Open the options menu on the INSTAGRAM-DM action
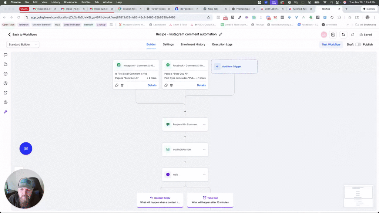 pos(204,149)
